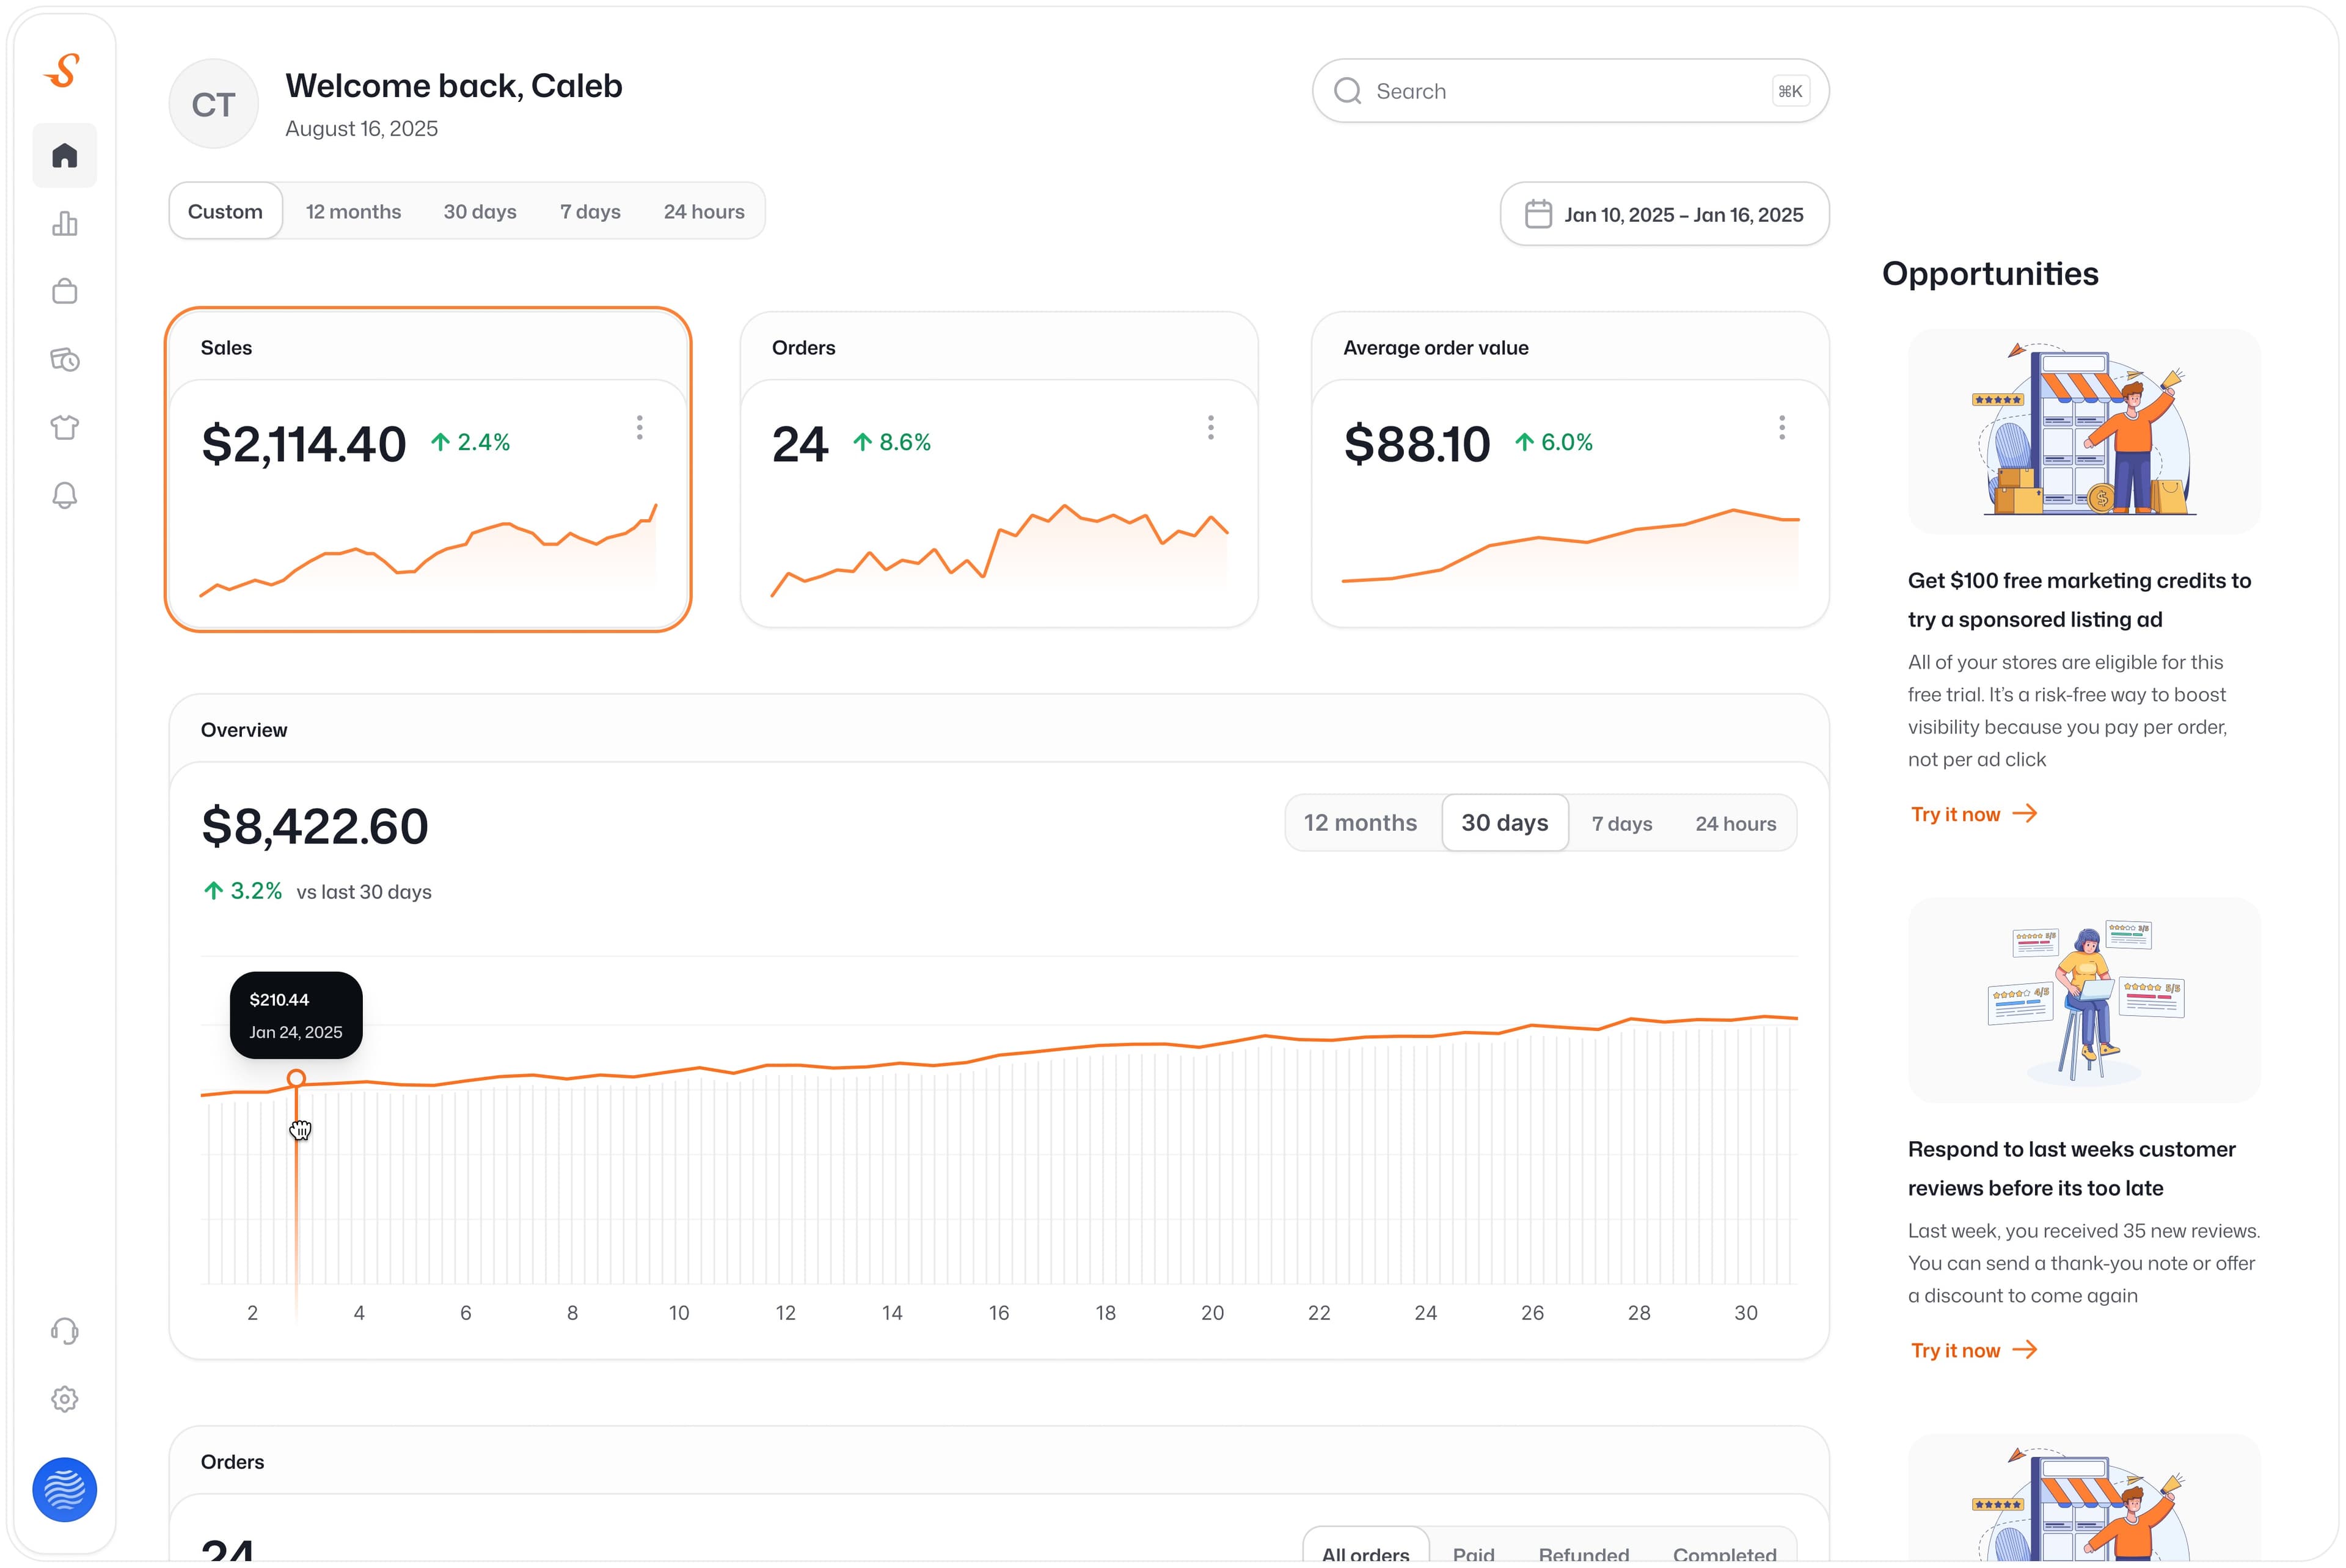The width and height of the screenshot is (2346, 1568).
Task: Open the Sales card three-dot menu
Action: 640,428
